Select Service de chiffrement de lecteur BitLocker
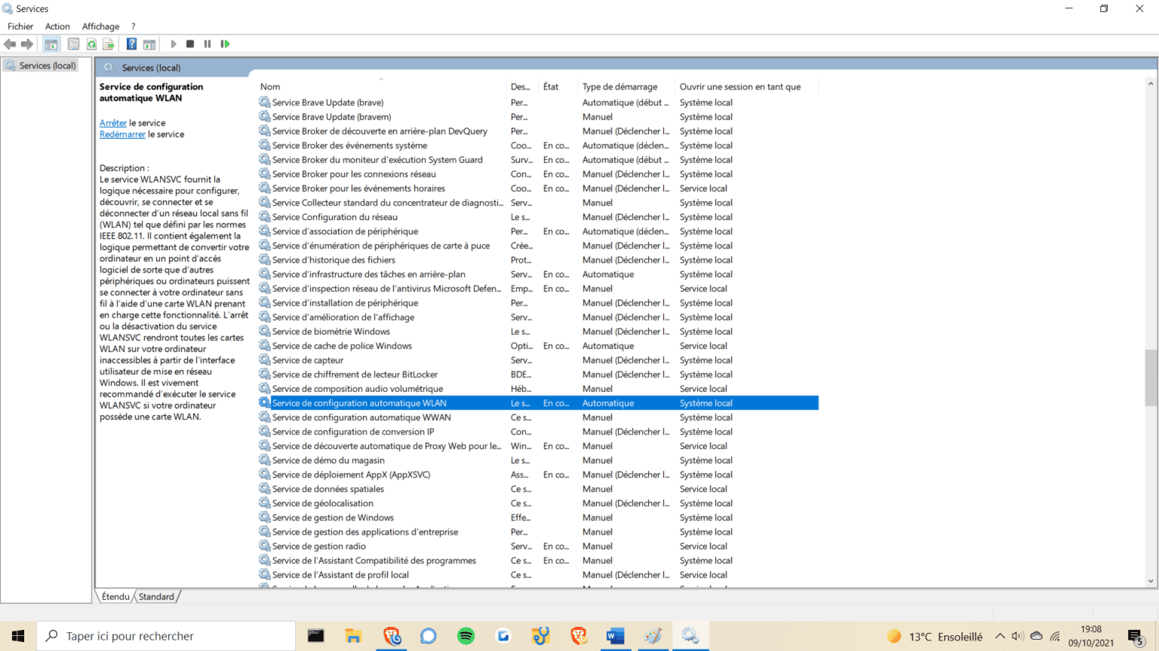 pos(538,374)
